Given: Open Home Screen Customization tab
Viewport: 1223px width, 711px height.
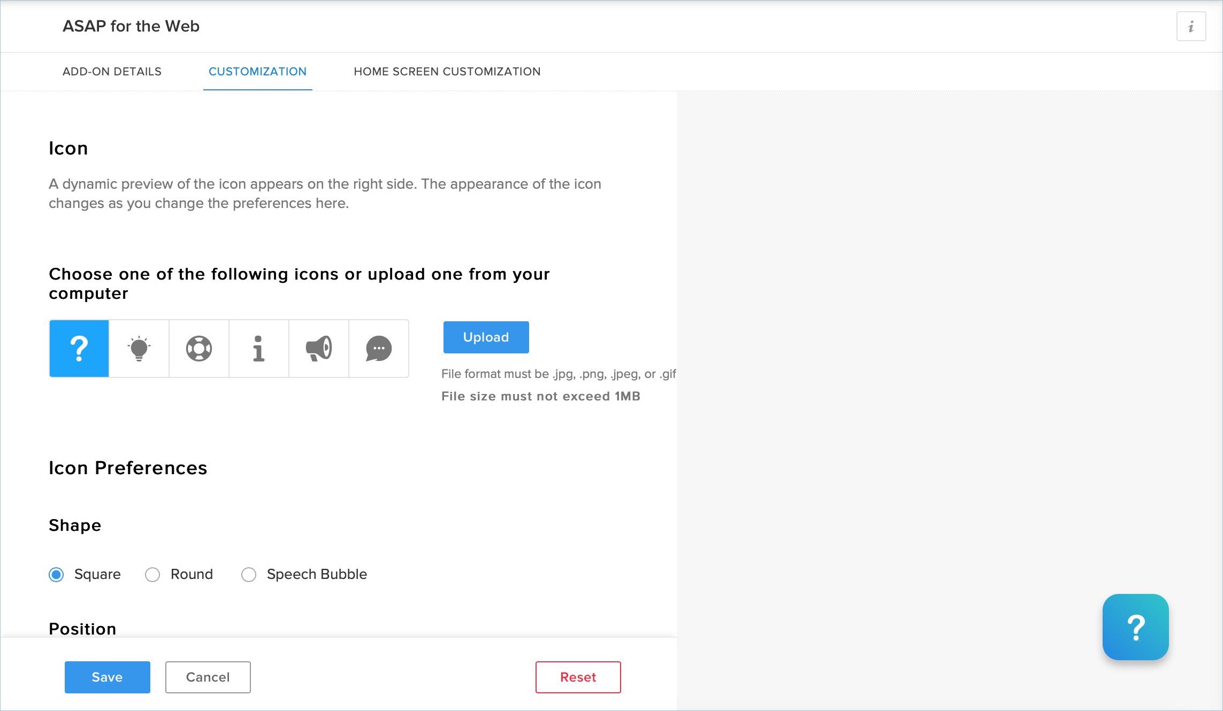Looking at the screenshot, I should coord(447,72).
